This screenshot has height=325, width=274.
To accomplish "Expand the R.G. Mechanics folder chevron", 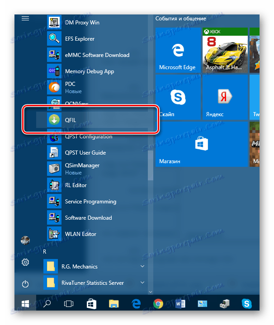I will (x=142, y=266).
